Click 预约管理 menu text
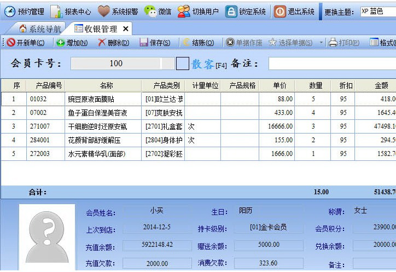 point(31,11)
